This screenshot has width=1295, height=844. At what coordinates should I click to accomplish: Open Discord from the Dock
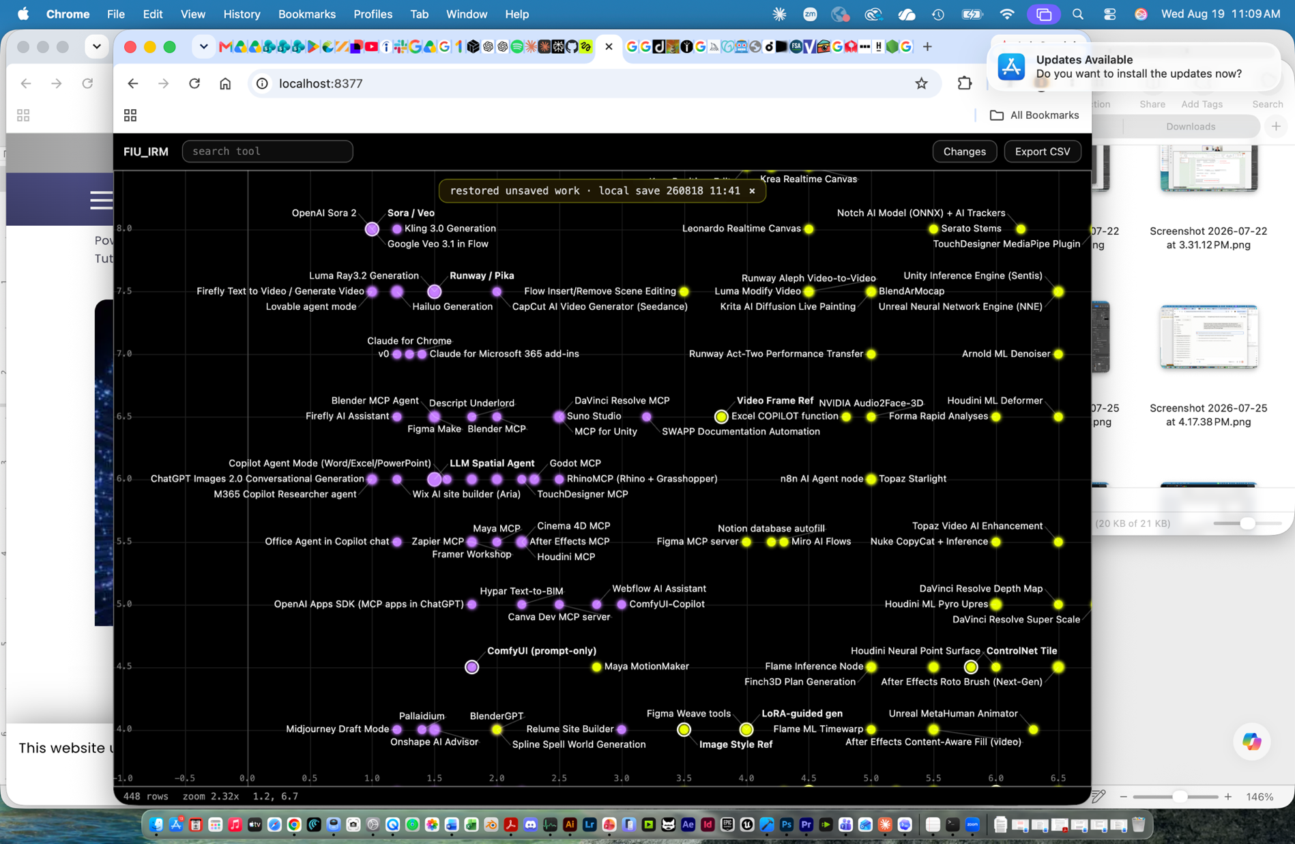tap(530, 825)
